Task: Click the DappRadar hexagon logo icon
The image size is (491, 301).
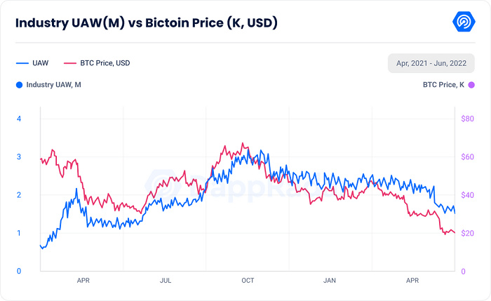Action: tap(464, 22)
